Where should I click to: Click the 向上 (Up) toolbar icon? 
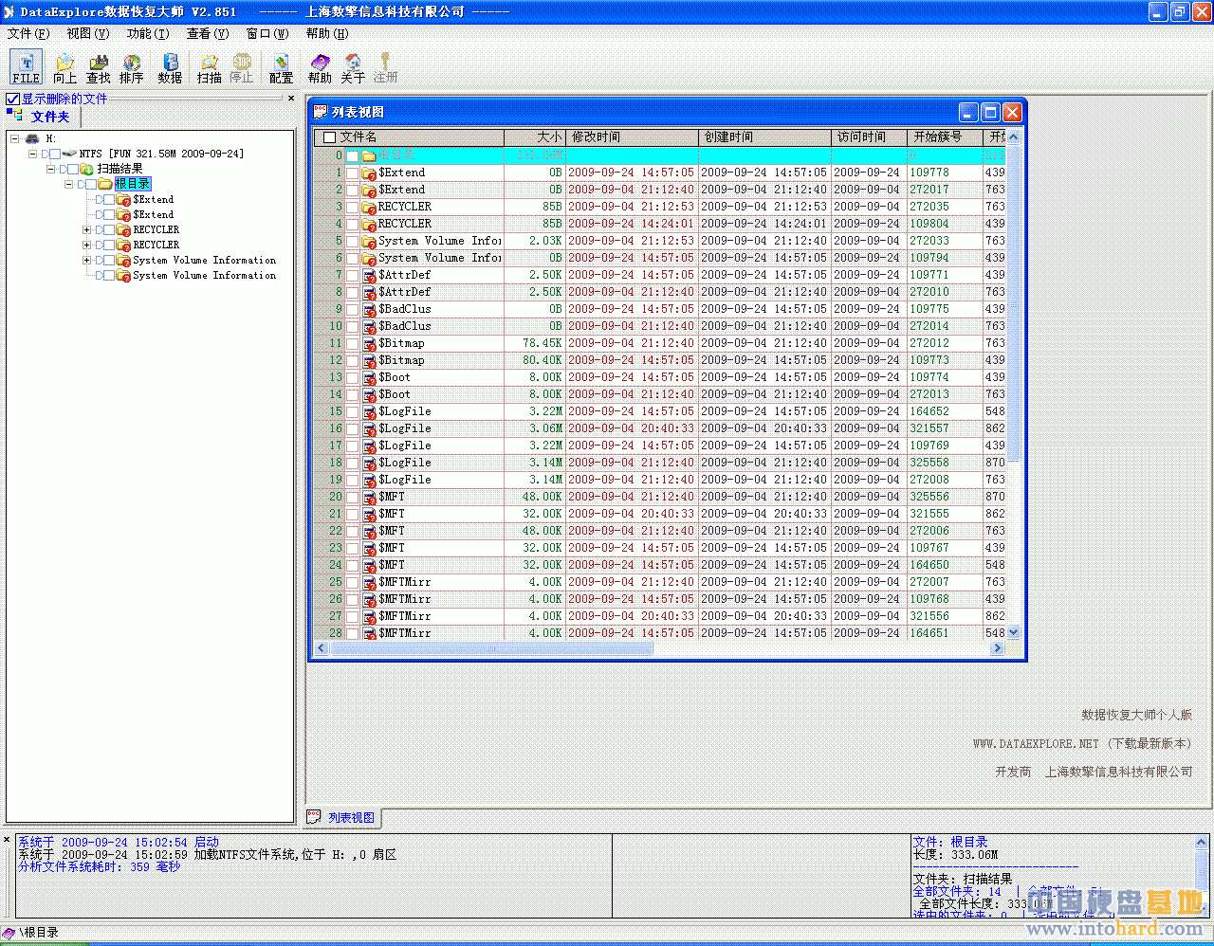click(x=64, y=67)
